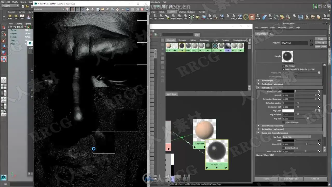The image size is (332, 187).
Task: Toggle the red channel in V-Ray frame buffer
Action: tap(73, 9)
